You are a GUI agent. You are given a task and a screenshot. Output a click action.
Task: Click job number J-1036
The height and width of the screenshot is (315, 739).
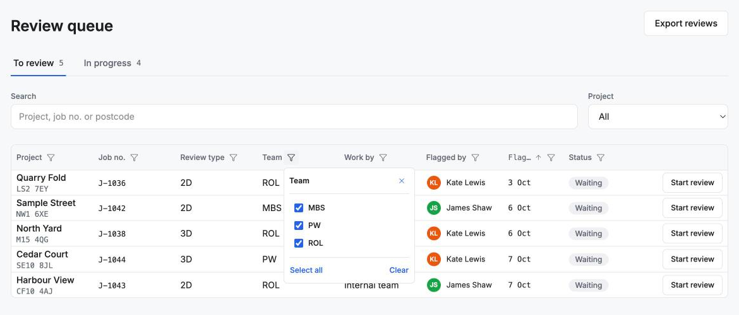click(x=112, y=183)
